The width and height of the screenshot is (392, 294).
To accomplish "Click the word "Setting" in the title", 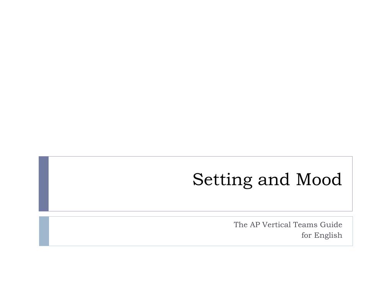I will 222,180.
